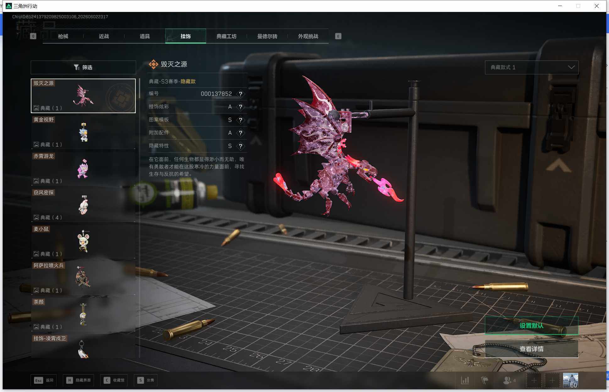Image resolution: width=609 pixels, height=392 pixels.
Task: Select the 黄金视野 charm card
Action: click(x=83, y=132)
